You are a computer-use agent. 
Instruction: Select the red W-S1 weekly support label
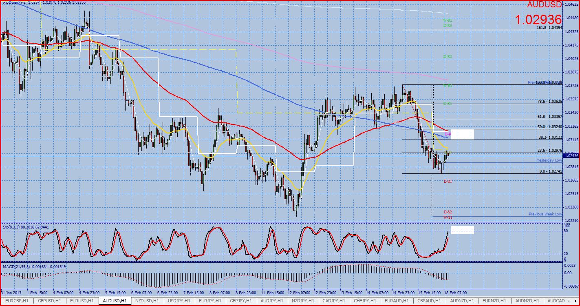pos(448,217)
